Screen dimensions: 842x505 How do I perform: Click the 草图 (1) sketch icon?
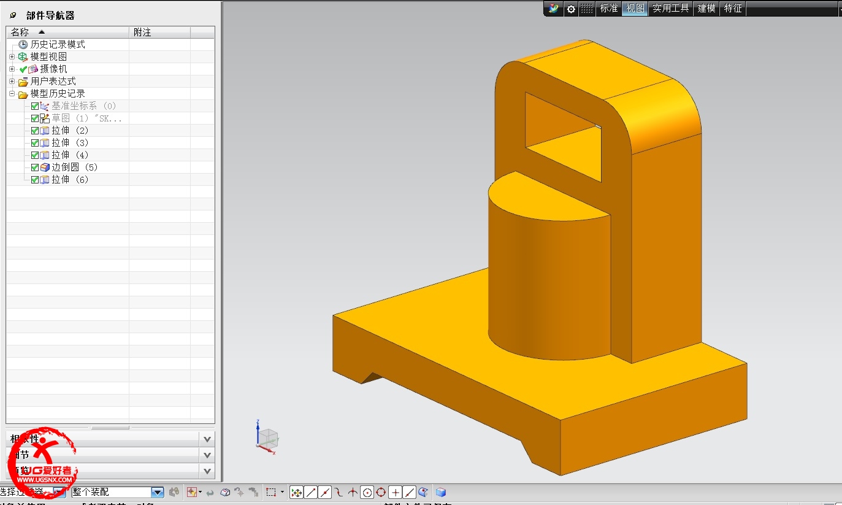click(x=45, y=118)
